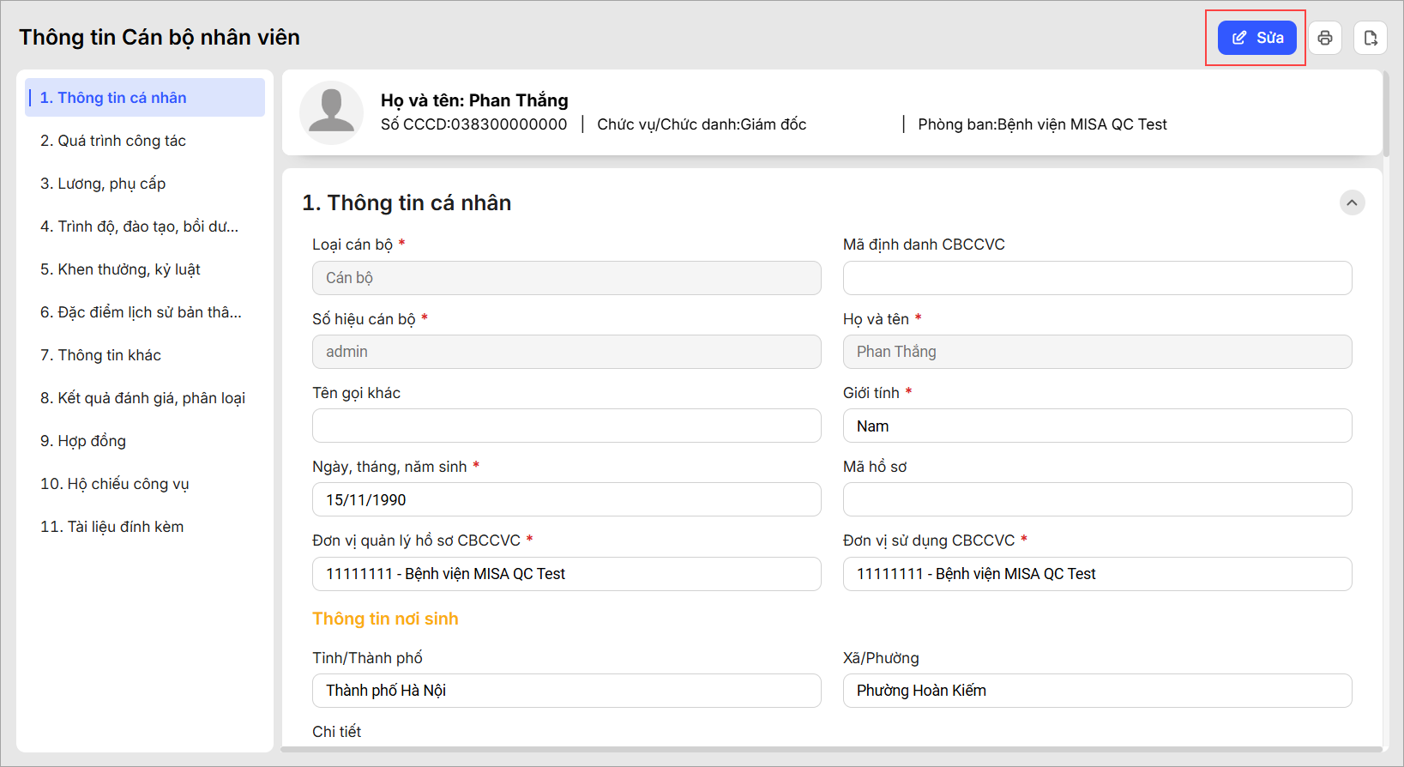Click the horizontal scrollbar at the bottom
This screenshot has width=1404, height=767.
(x=830, y=749)
